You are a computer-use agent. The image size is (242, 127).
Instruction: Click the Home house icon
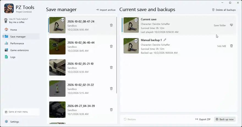coord(6,30)
